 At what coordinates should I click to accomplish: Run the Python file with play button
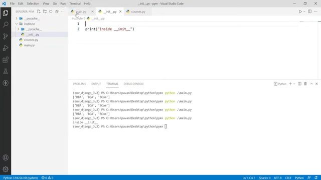pos(300,11)
